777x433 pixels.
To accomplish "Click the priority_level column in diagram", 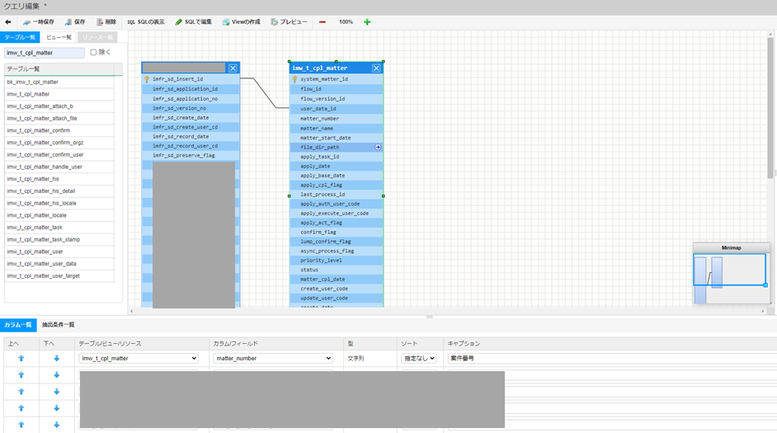I will (336, 261).
